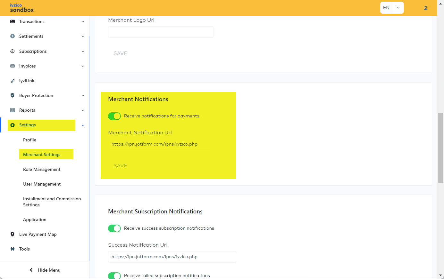
Task: Expand the Reports menu chevron
Action: coord(83,110)
